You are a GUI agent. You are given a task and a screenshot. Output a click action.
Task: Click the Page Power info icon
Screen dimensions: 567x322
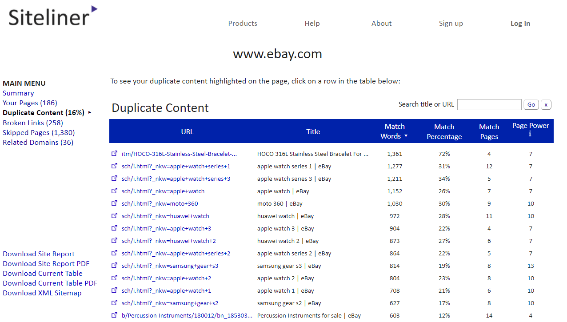(x=530, y=134)
